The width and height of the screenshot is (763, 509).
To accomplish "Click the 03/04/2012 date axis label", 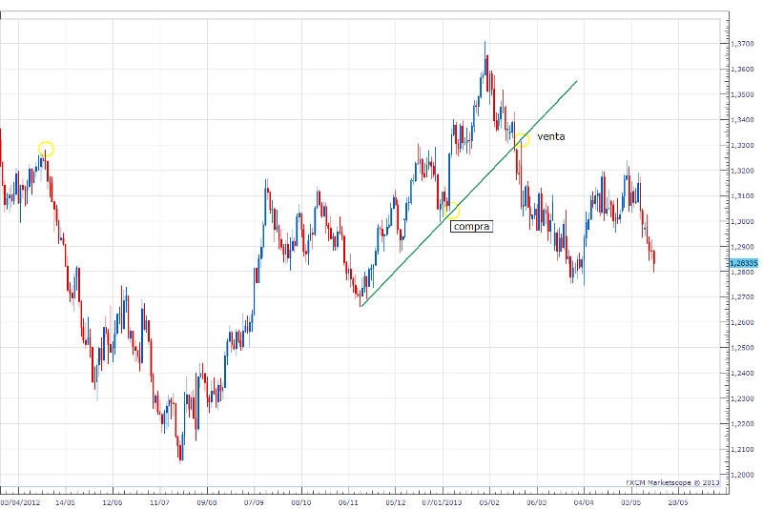I will (x=21, y=499).
